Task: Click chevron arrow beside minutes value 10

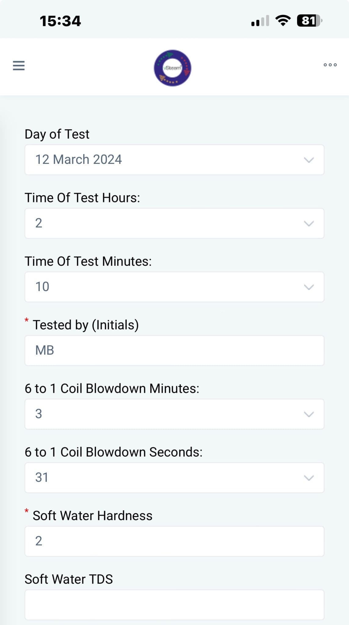Action: coord(309,287)
